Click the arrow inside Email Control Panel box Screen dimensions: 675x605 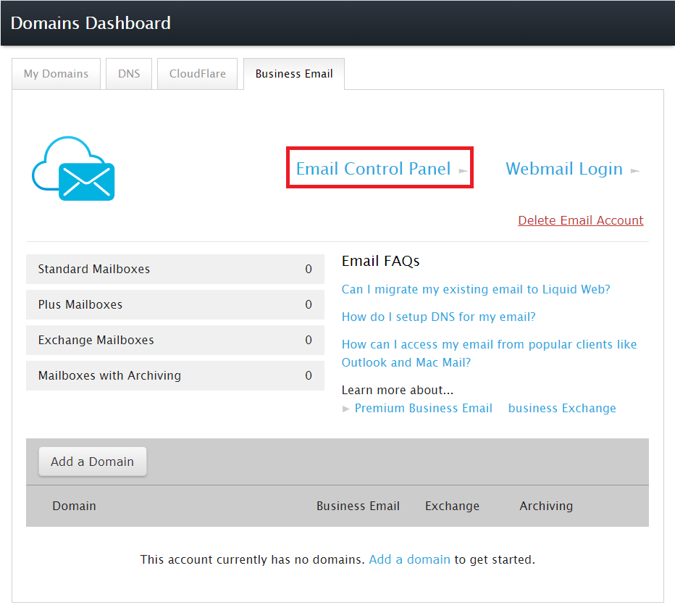pyautogui.click(x=463, y=170)
